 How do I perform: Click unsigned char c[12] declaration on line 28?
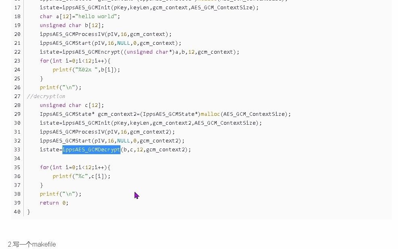71,105
